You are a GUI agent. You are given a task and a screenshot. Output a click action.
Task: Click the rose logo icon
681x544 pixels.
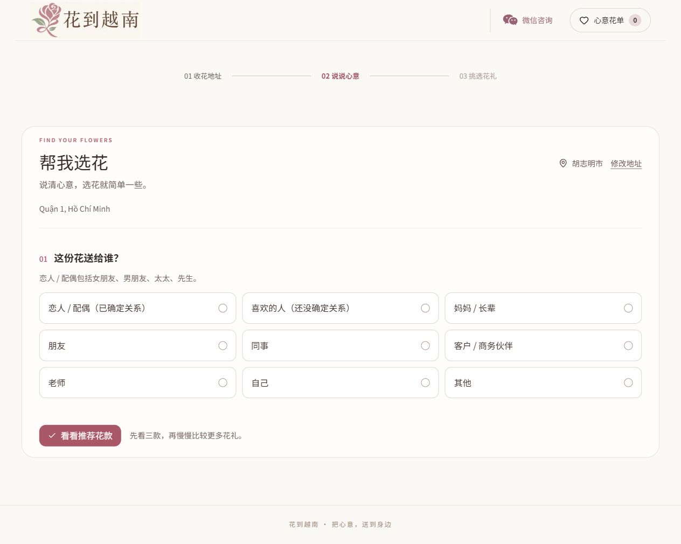(47, 20)
